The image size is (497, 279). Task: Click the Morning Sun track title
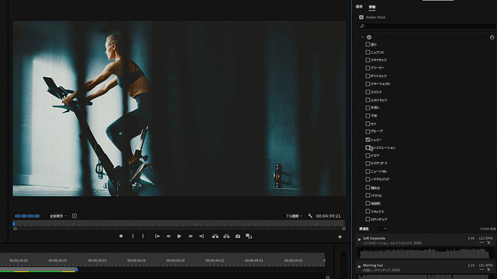point(373,265)
